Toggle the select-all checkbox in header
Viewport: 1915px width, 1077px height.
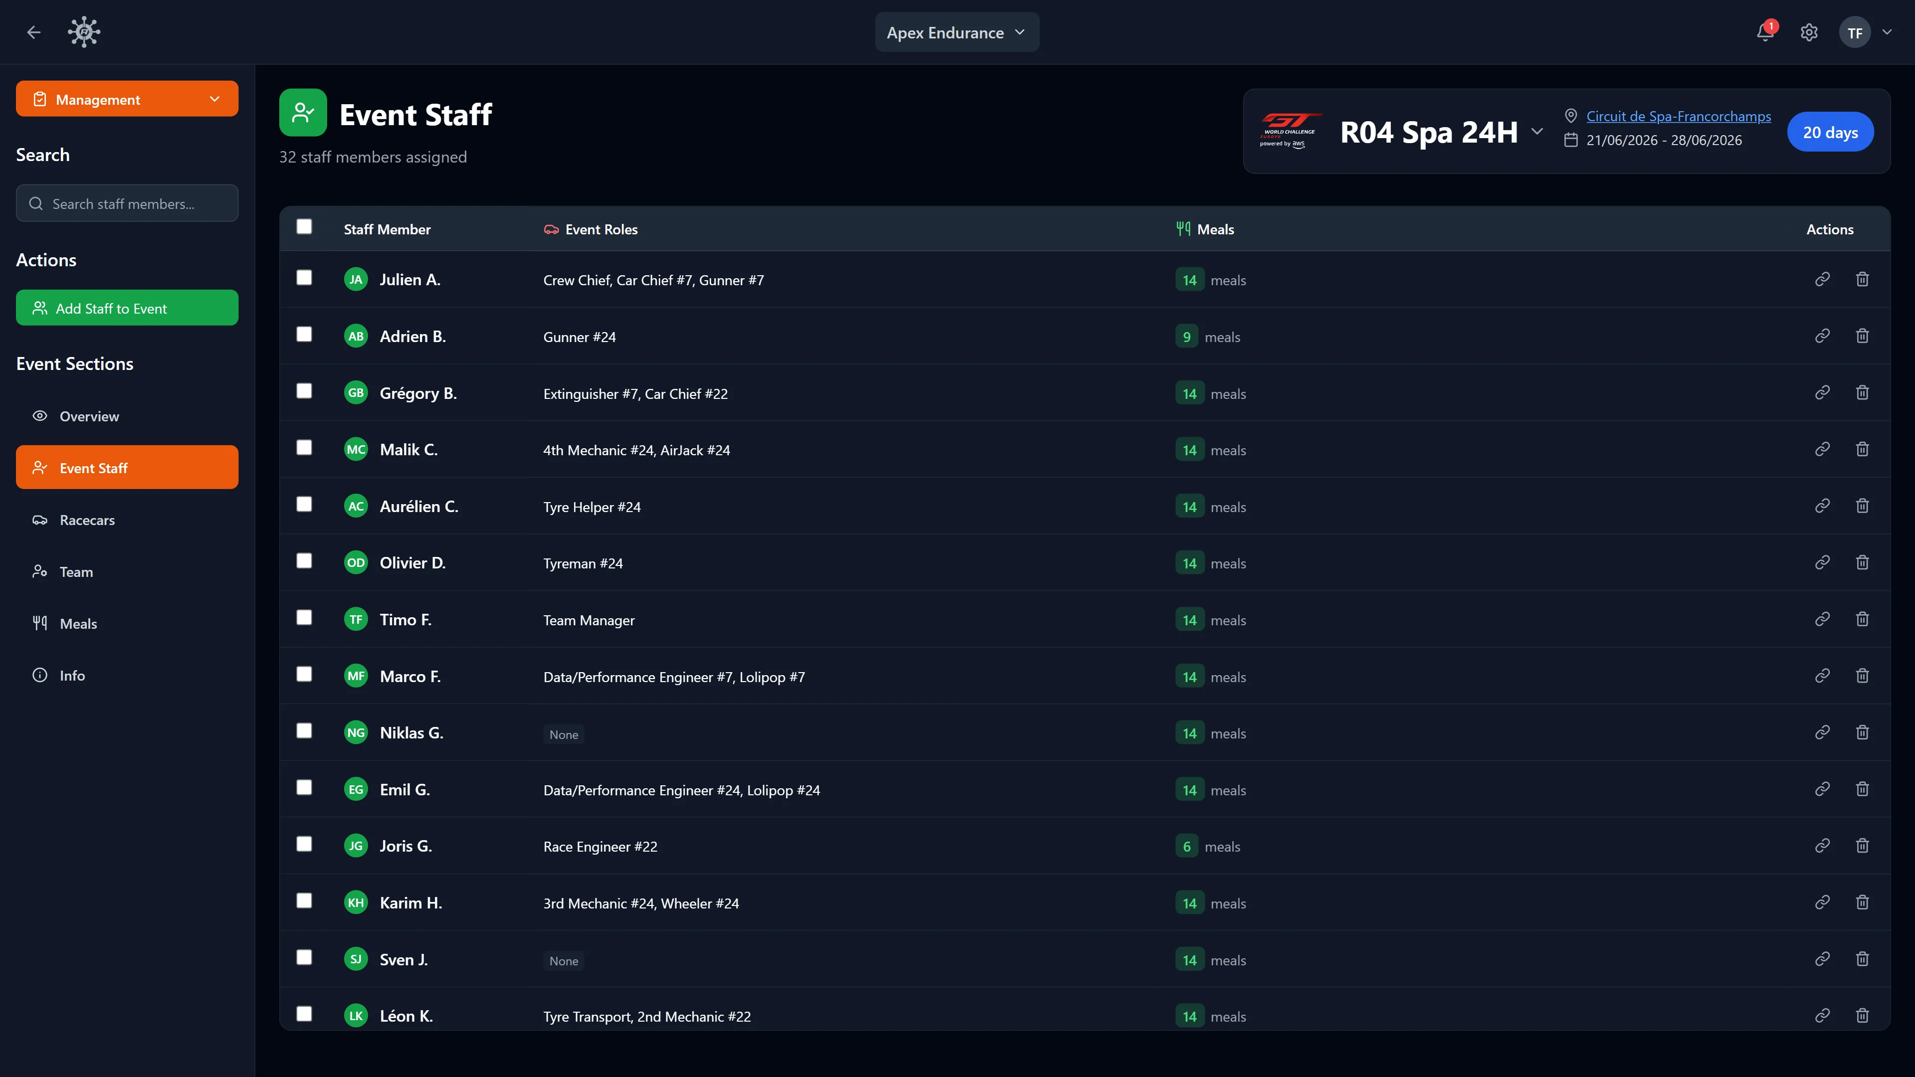[x=304, y=227]
